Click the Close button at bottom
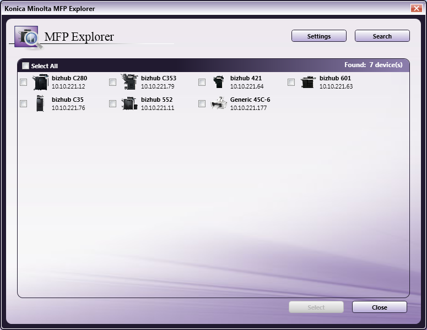 [380, 307]
